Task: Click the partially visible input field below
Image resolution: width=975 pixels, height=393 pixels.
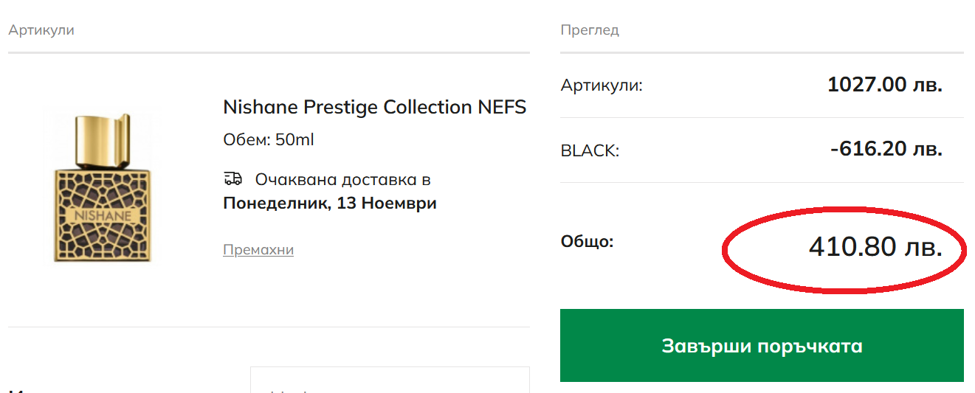Action: 390,381
